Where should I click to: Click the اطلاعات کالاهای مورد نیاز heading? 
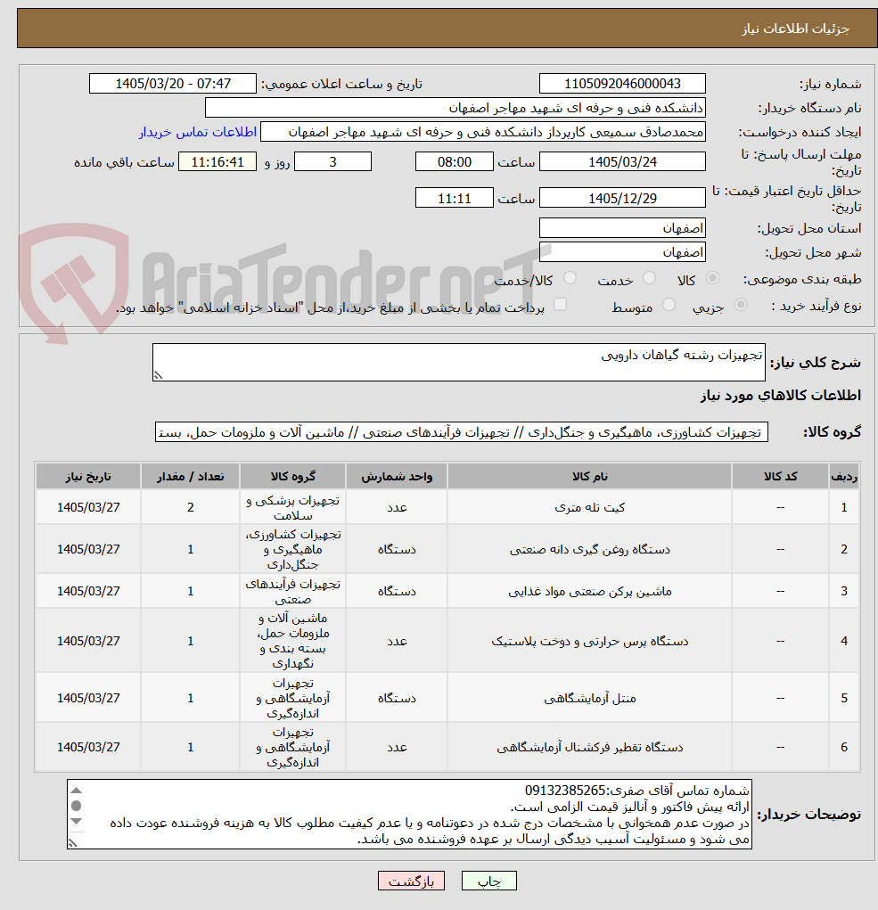[781, 395]
